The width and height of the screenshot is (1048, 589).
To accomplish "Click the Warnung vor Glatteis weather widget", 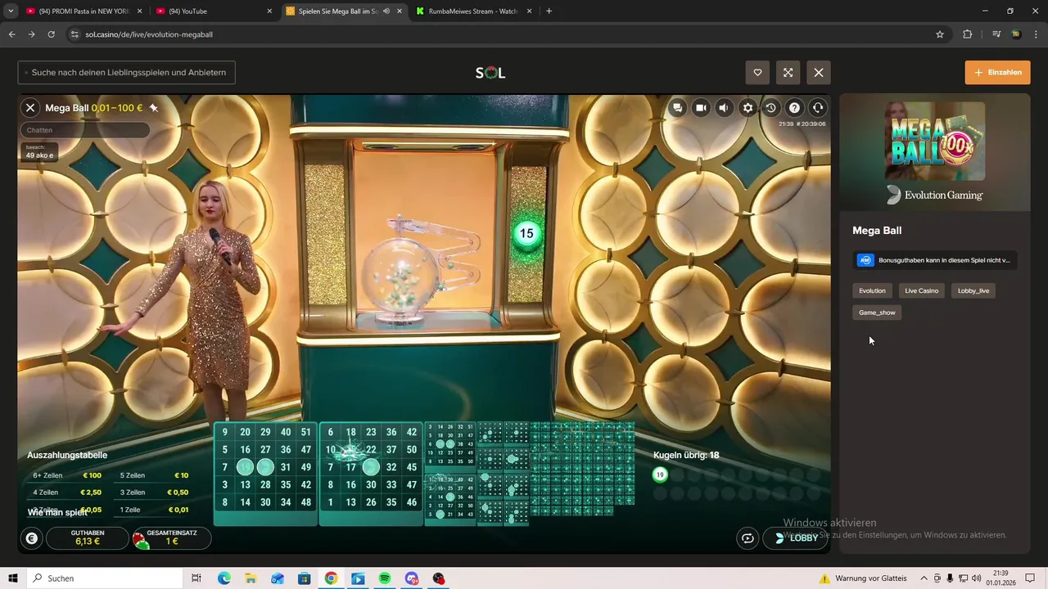I will [x=863, y=578].
